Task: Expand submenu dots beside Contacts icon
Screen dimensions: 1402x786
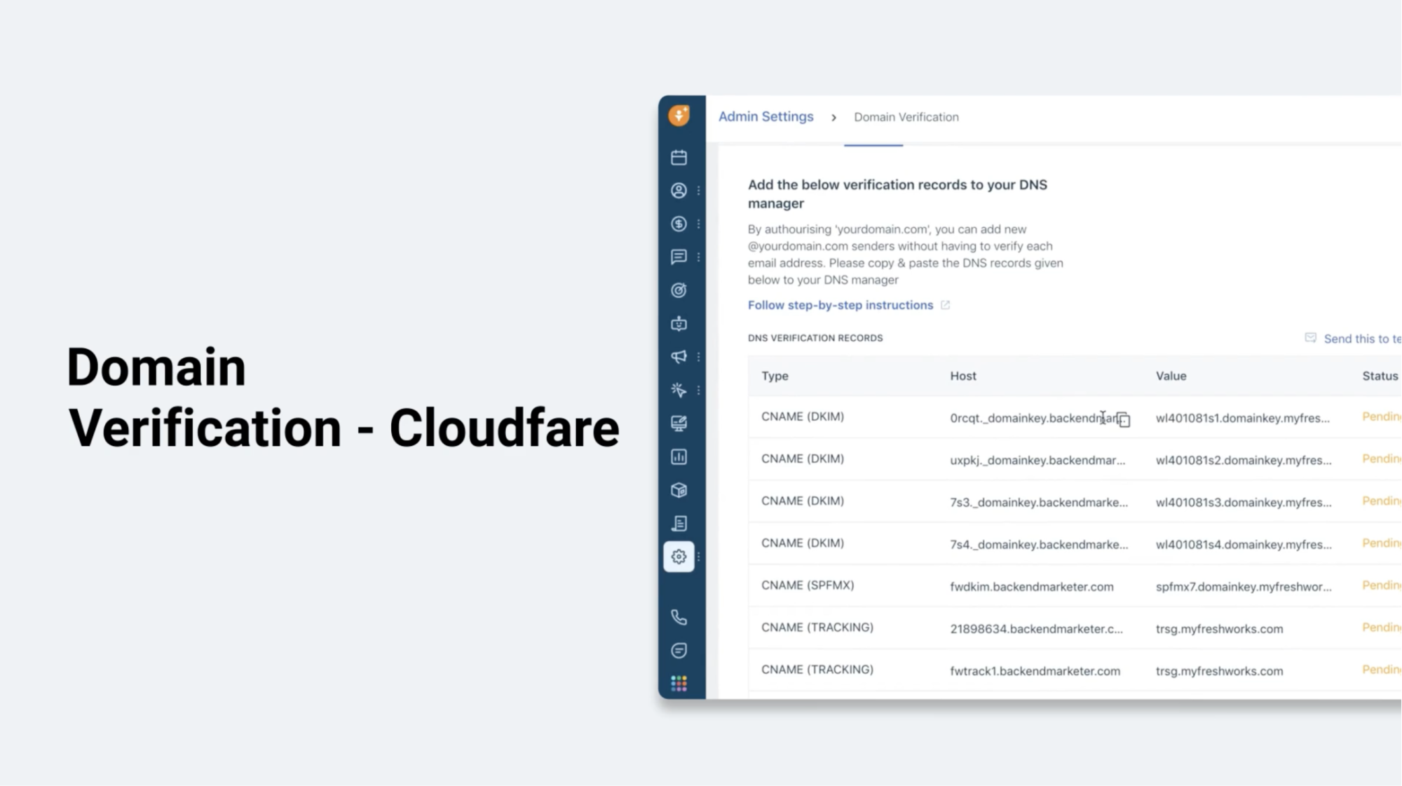Action: point(698,191)
